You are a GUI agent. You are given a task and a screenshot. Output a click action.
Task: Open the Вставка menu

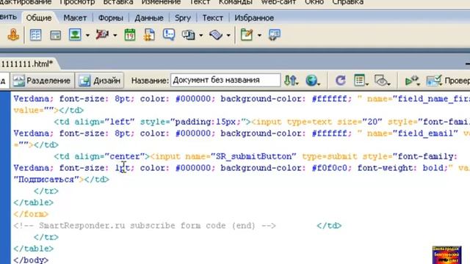[118, 2]
